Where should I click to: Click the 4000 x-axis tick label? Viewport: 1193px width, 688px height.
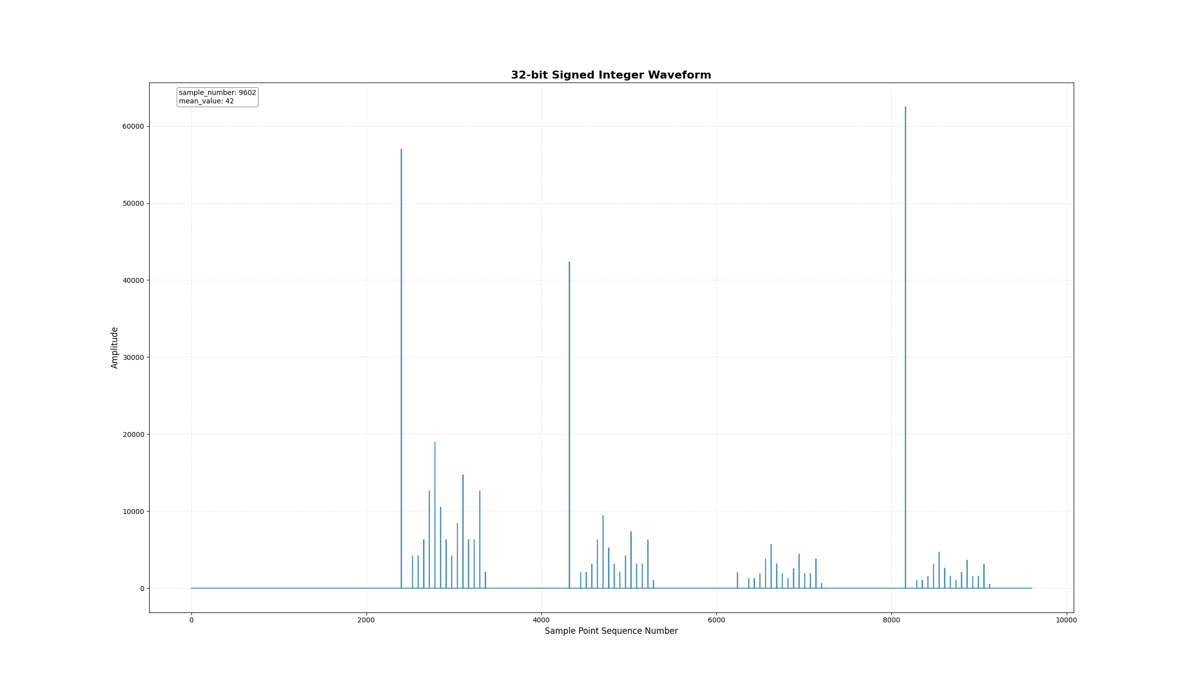point(541,620)
